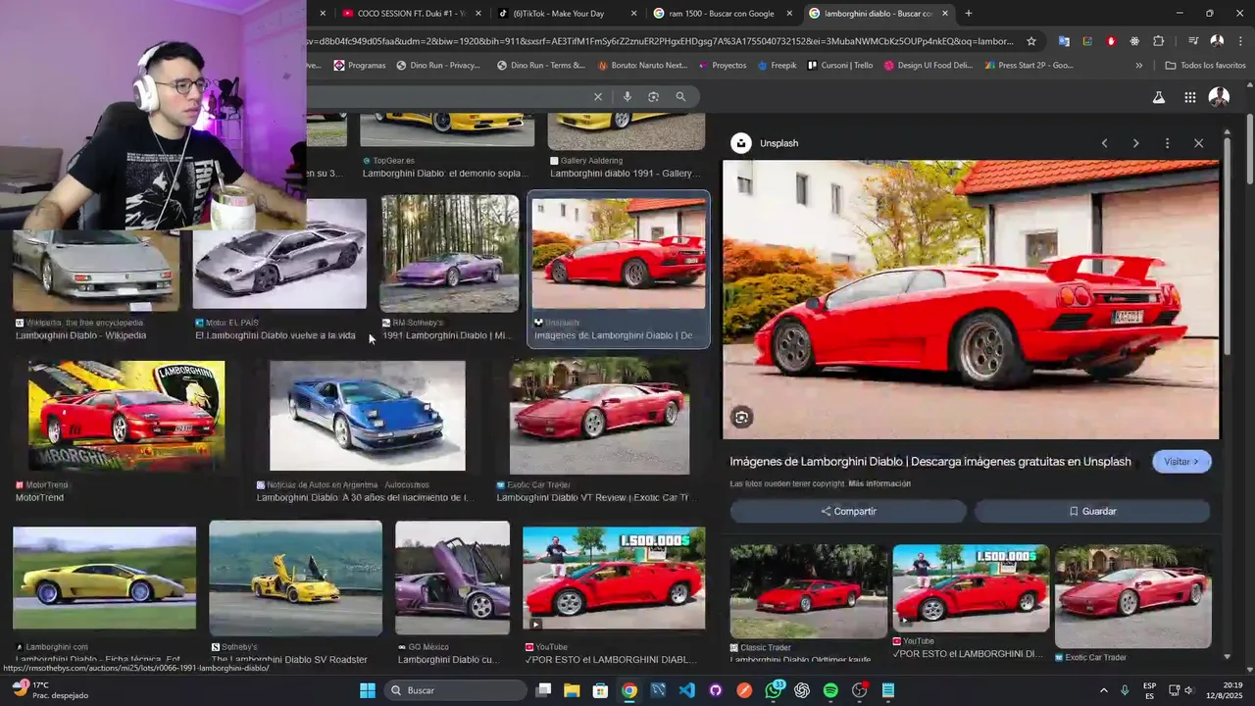Open a new browser tab

[969, 14]
